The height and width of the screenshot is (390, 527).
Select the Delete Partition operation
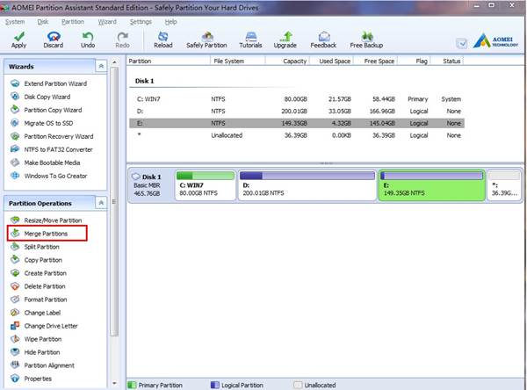point(38,286)
